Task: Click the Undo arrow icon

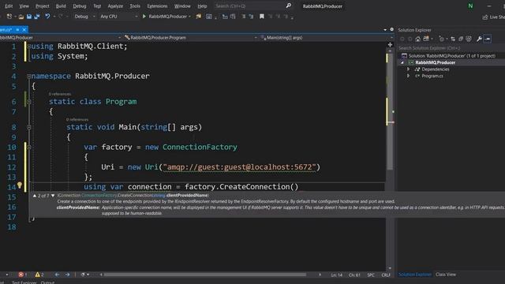Action: 47,16
